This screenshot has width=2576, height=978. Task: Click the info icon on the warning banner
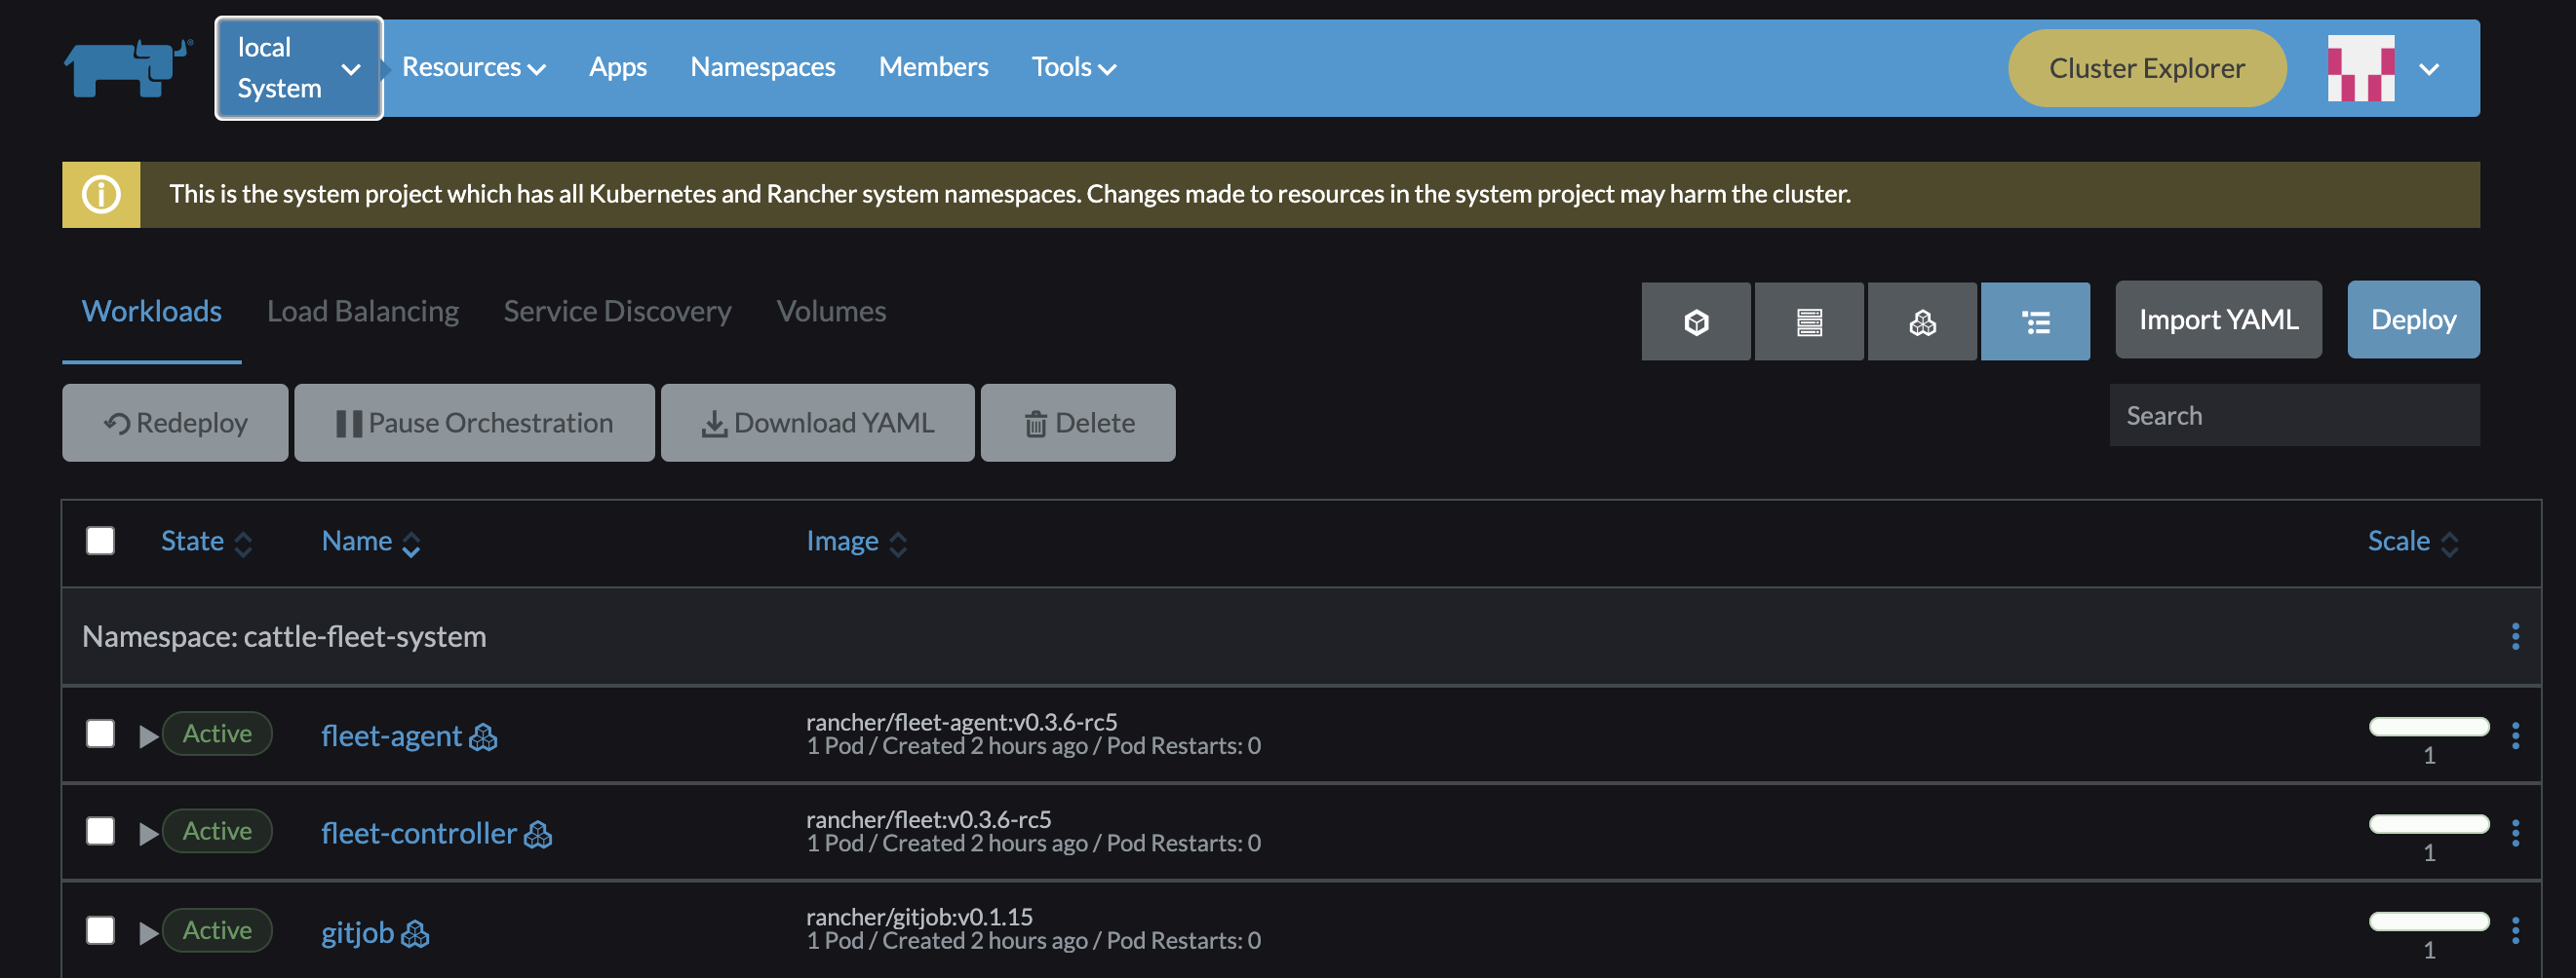(101, 193)
